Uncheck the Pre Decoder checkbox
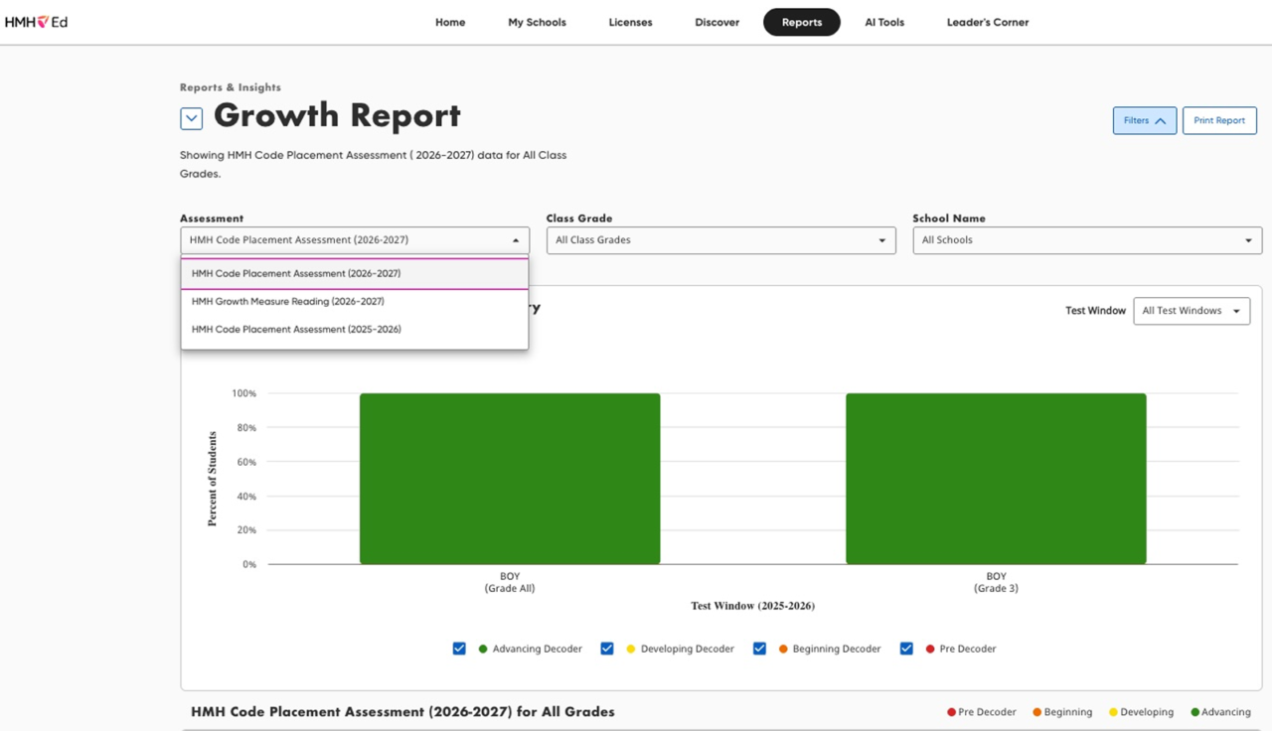Image resolution: width=1272 pixels, height=731 pixels. coord(906,649)
